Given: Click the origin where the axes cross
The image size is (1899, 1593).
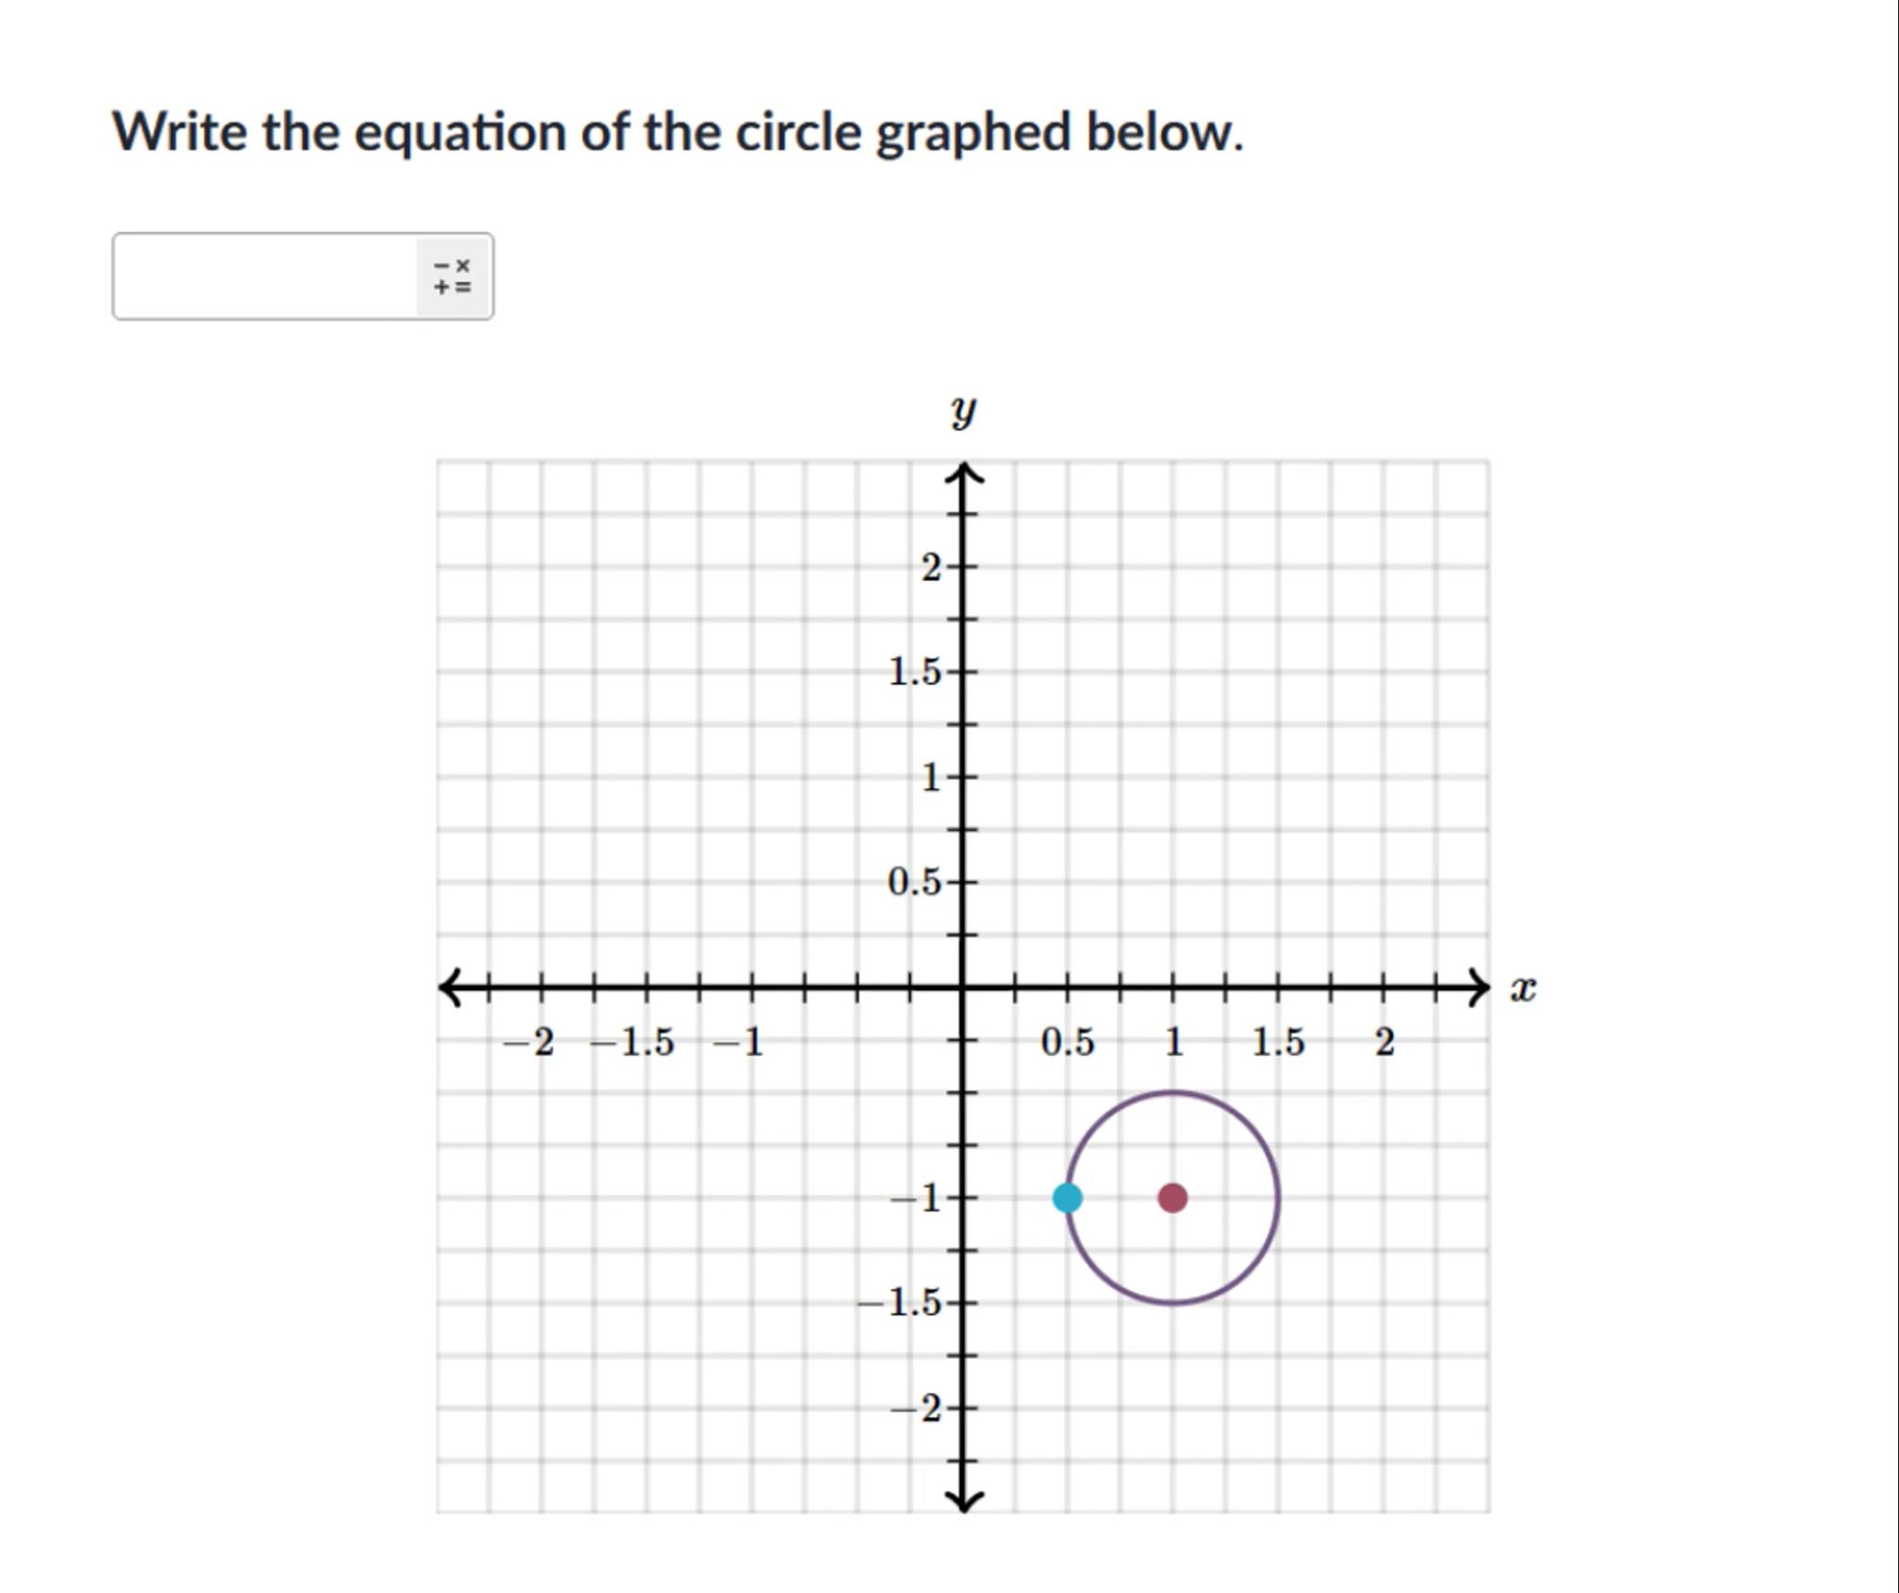Looking at the screenshot, I should tap(962, 988).
